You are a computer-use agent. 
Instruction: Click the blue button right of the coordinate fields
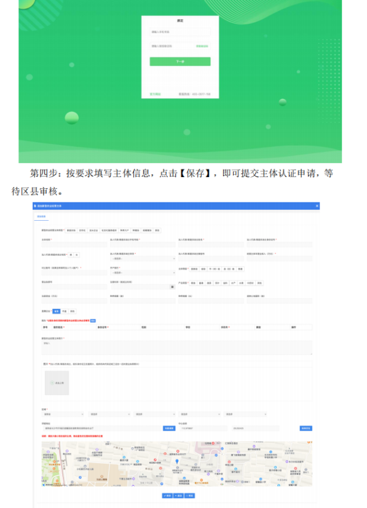(x=306, y=428)
